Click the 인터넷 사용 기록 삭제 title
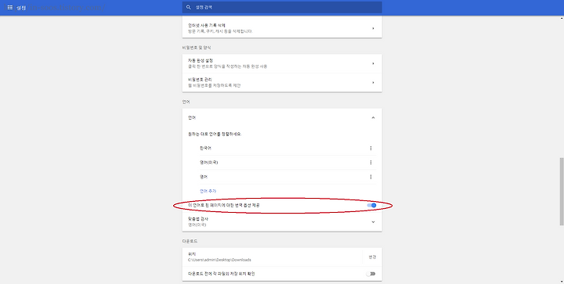This screenshot has width=564, height=284. pos(207,26)
